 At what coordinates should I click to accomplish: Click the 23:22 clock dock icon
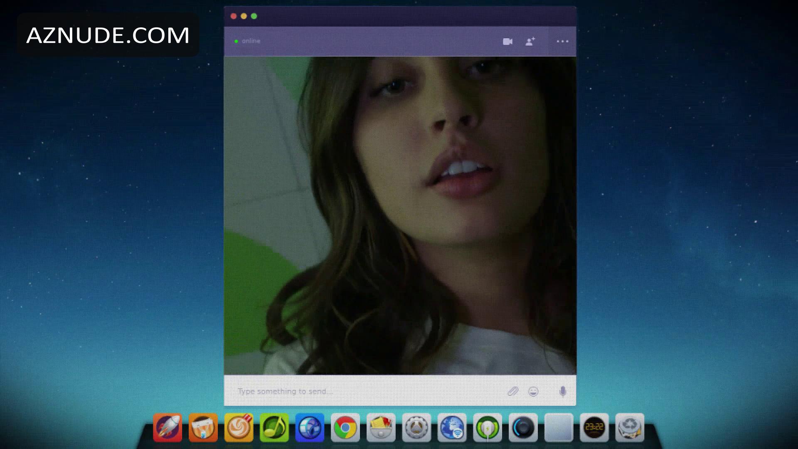pos(594,427)
